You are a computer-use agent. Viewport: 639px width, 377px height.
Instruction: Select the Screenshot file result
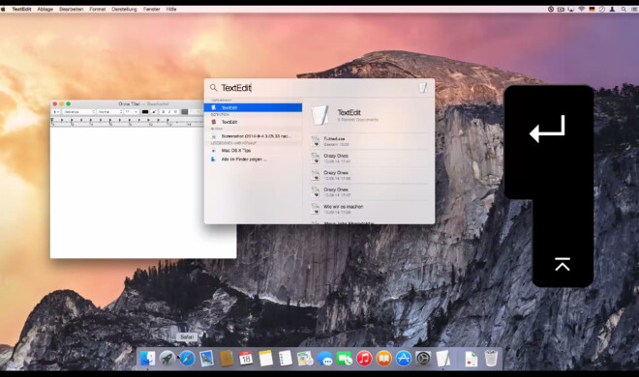[x=253, y=136]
